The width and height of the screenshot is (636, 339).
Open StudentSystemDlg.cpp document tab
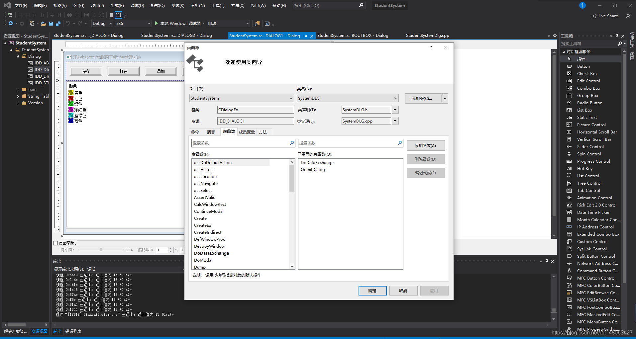(428, 36)
